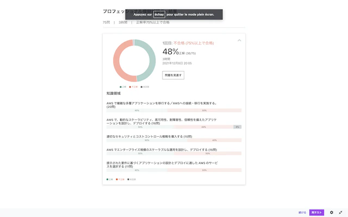The height and width of the screenshot is (217, 348).
Task: Click the 48% score text
Action: [x=171, y=52]
